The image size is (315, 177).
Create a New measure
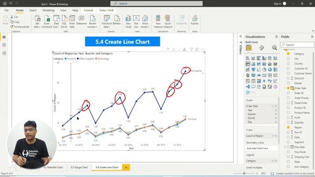[x=158, y=22]
